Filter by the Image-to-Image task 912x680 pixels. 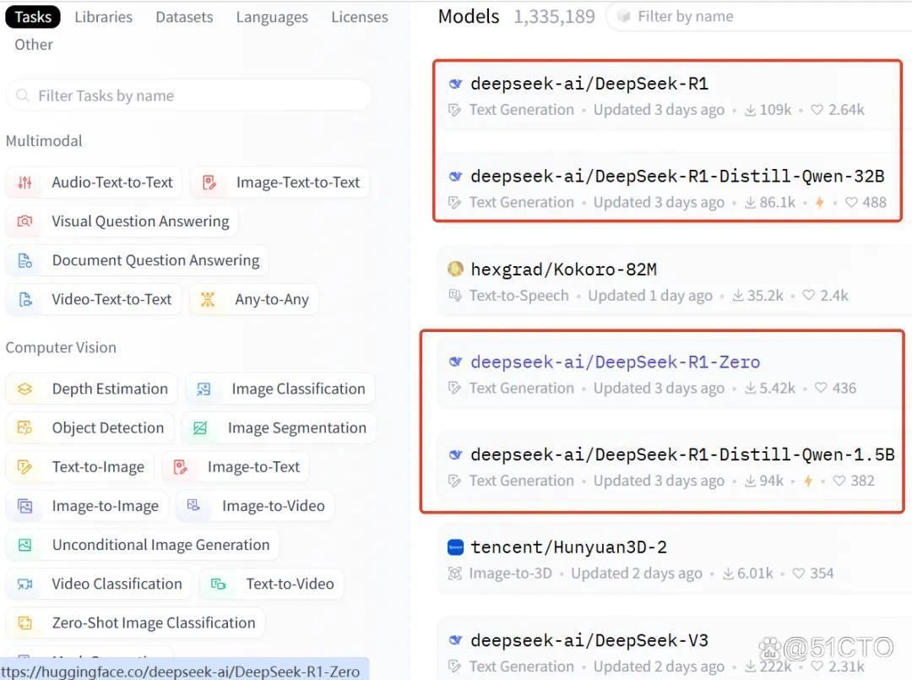click(x=87, y=506)
